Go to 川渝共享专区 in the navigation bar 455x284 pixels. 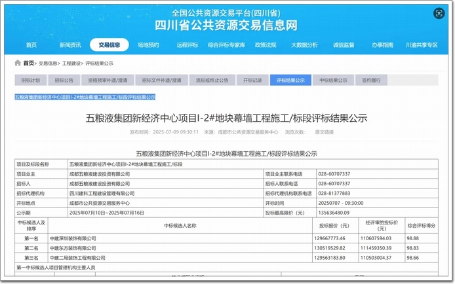tap(422, 45)
